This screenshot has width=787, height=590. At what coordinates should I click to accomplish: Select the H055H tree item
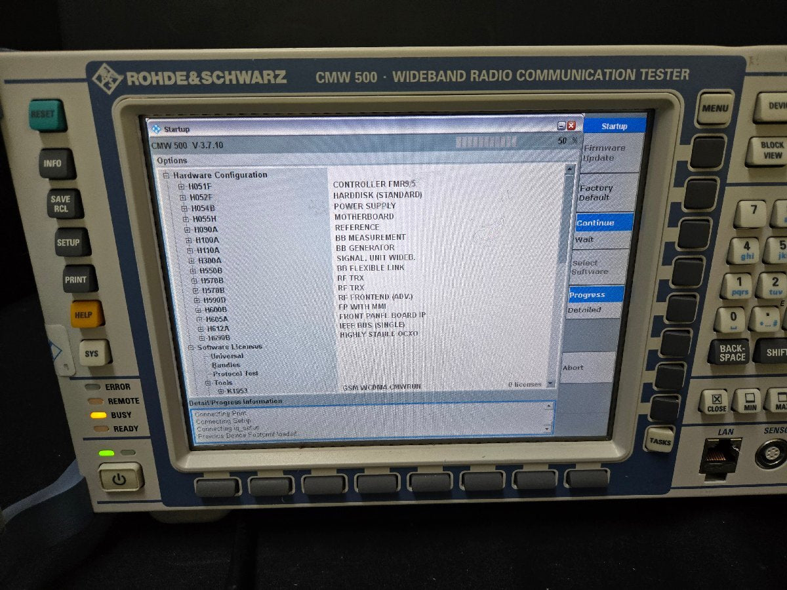204,219
